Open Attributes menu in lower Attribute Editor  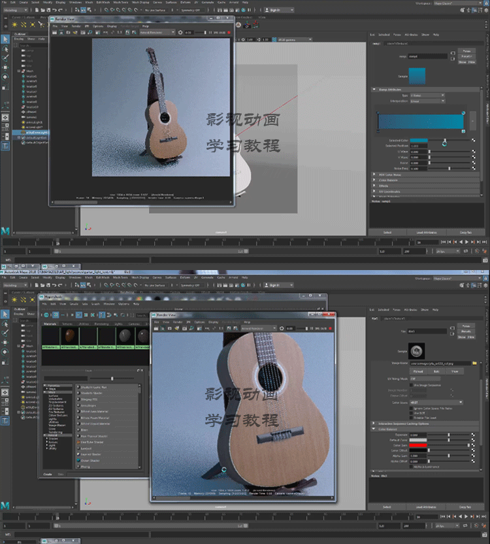tap(410, 309)
